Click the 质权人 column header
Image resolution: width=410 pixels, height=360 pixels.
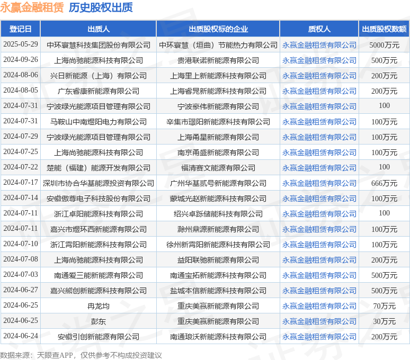click(x=319, y=29)
